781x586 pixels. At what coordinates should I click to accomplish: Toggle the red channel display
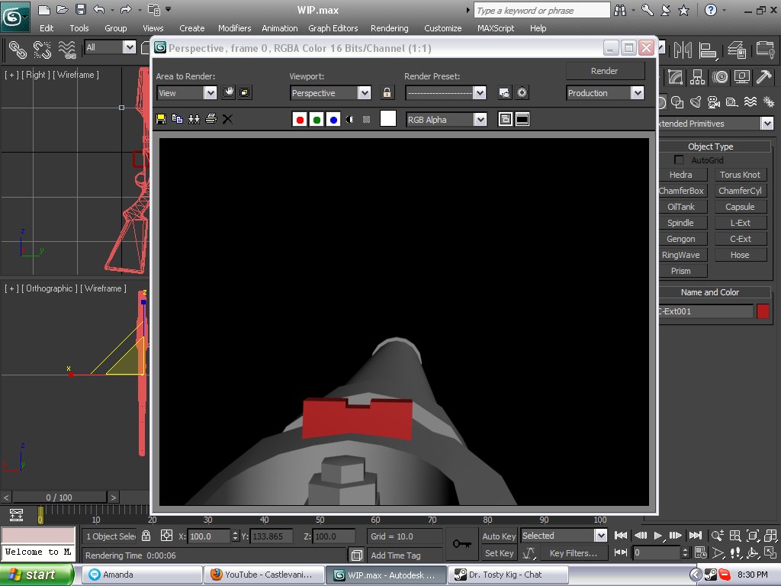point(300,120)
